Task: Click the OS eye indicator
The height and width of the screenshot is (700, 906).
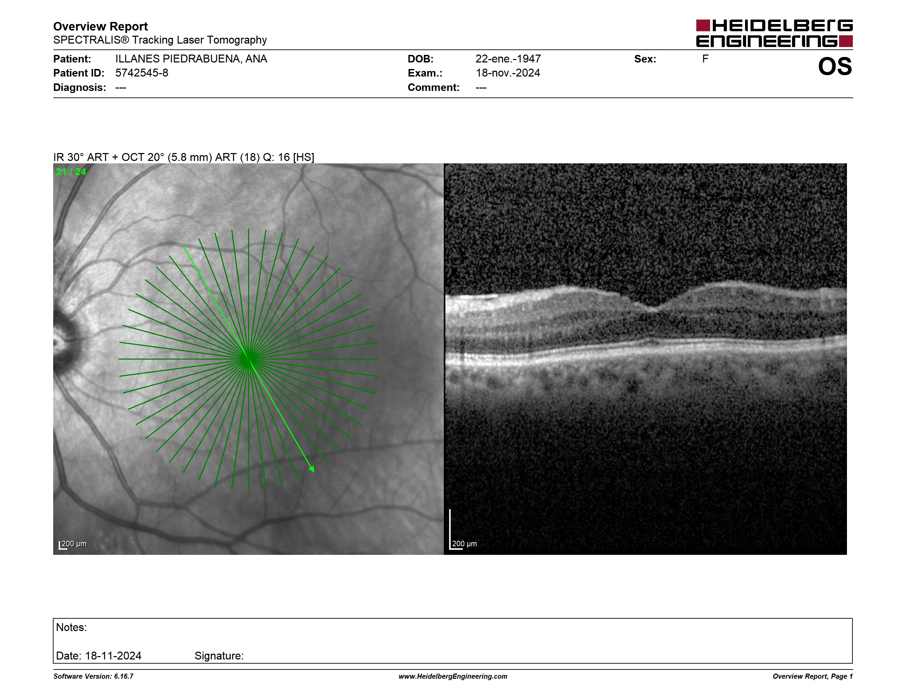Action: pyautogui.click(x=835, y=66)
